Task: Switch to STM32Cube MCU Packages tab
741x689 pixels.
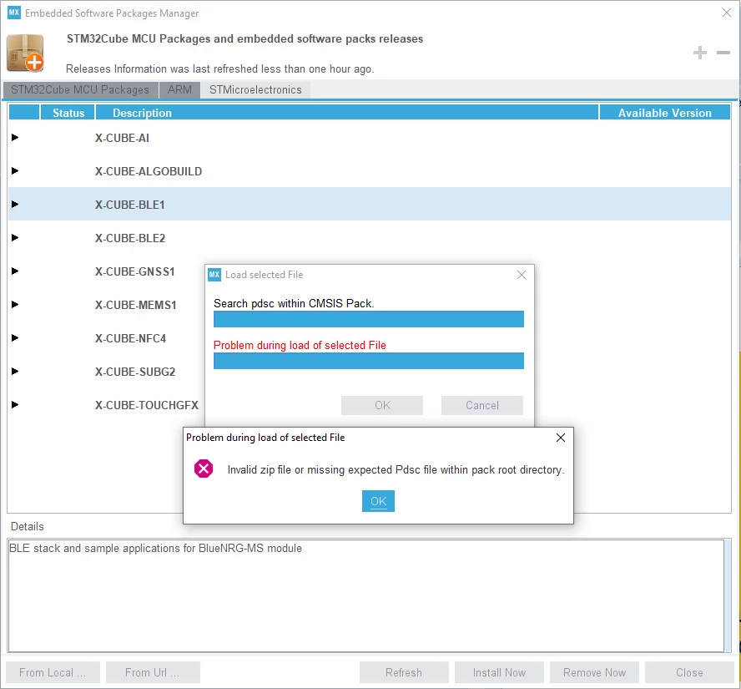Action: 80,90
